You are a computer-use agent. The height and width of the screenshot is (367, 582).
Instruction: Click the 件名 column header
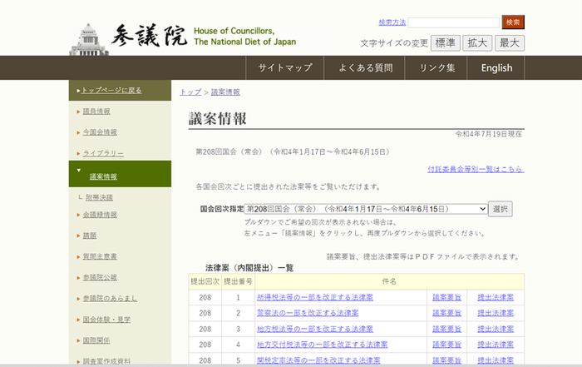(x=389, y=281)
